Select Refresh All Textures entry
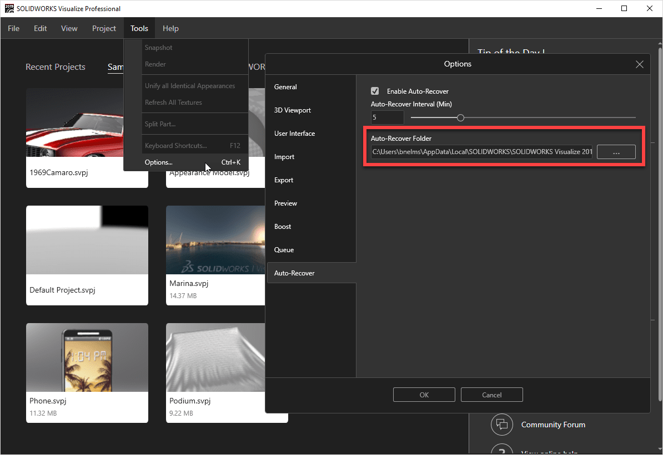The height and width of the screenshot is (455, 663). [x=186, y=103]
